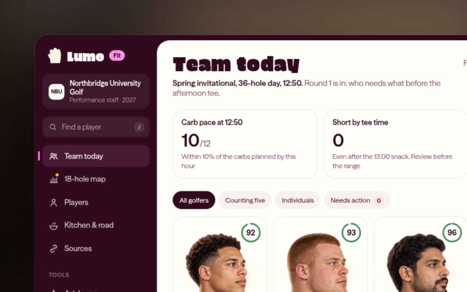Click the Sources link icon

click(54, 248)
